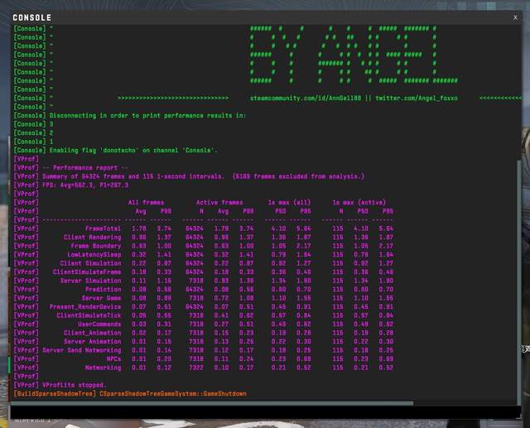Click the console command input field
This screenshot has width=530, height=428.
coord(248,411)
